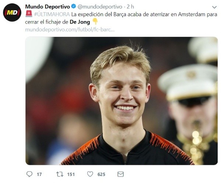Like the tweet with heart icon
Viewport: 221px width, 183px height.
coord(90,174)
